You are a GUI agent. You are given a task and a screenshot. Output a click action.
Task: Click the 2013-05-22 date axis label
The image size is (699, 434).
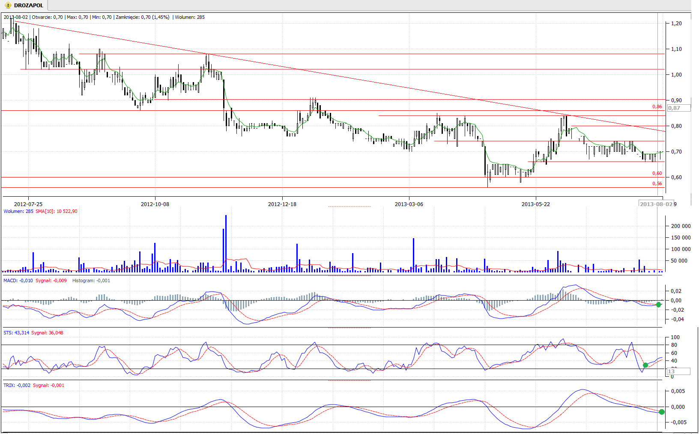[536, 204]
